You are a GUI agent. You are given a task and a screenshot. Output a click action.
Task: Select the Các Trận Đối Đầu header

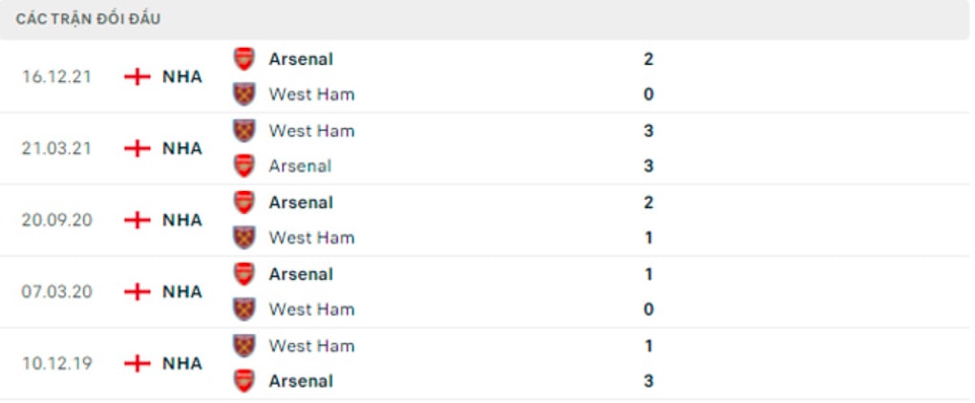click(x=88, y=19)
